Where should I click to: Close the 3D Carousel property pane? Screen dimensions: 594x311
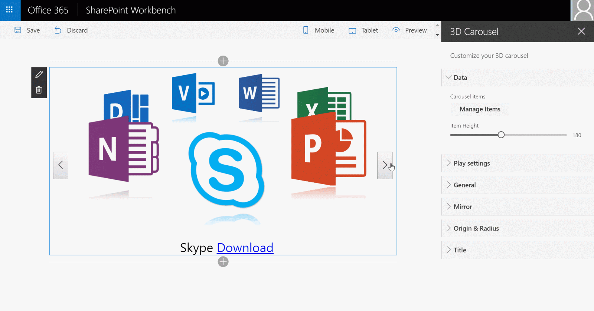tap(581, 32)
